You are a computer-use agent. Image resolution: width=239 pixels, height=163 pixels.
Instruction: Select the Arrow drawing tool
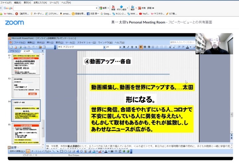pyautogui.click(x=57, y=151)
